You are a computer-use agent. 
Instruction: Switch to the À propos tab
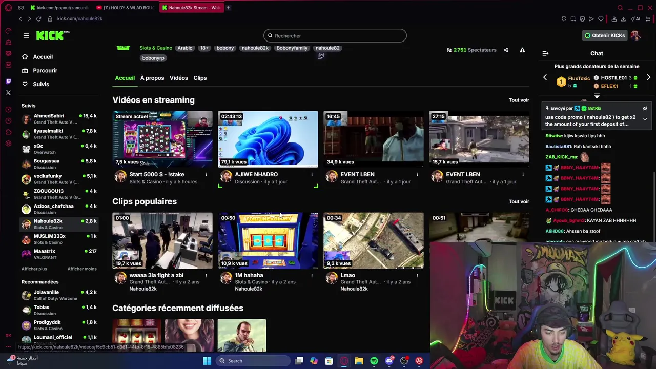(152, 78)
